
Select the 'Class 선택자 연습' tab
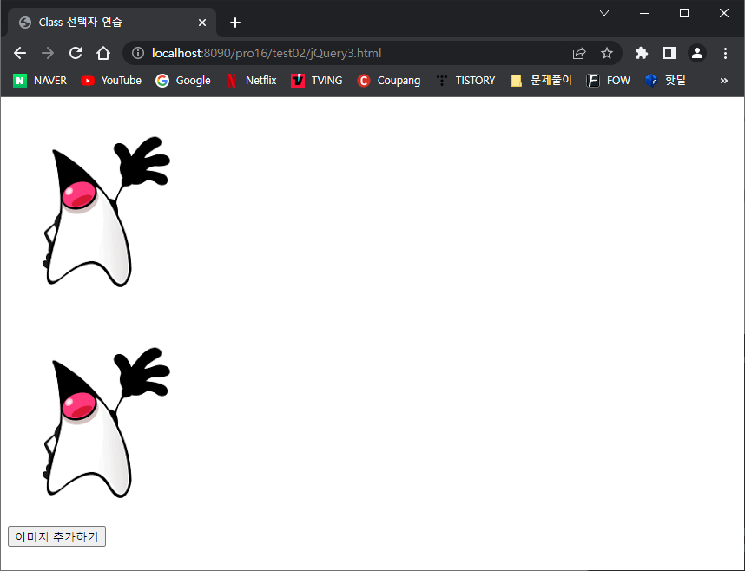[x=112, y=23]
